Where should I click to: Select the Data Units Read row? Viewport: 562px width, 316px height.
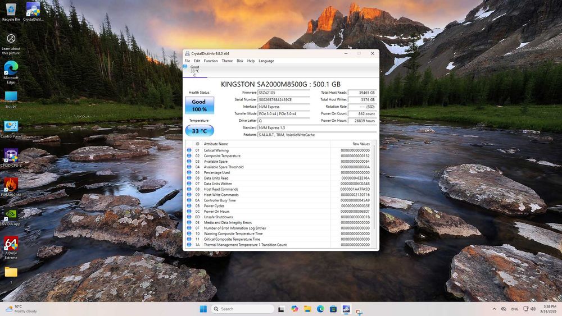[279, 178]
